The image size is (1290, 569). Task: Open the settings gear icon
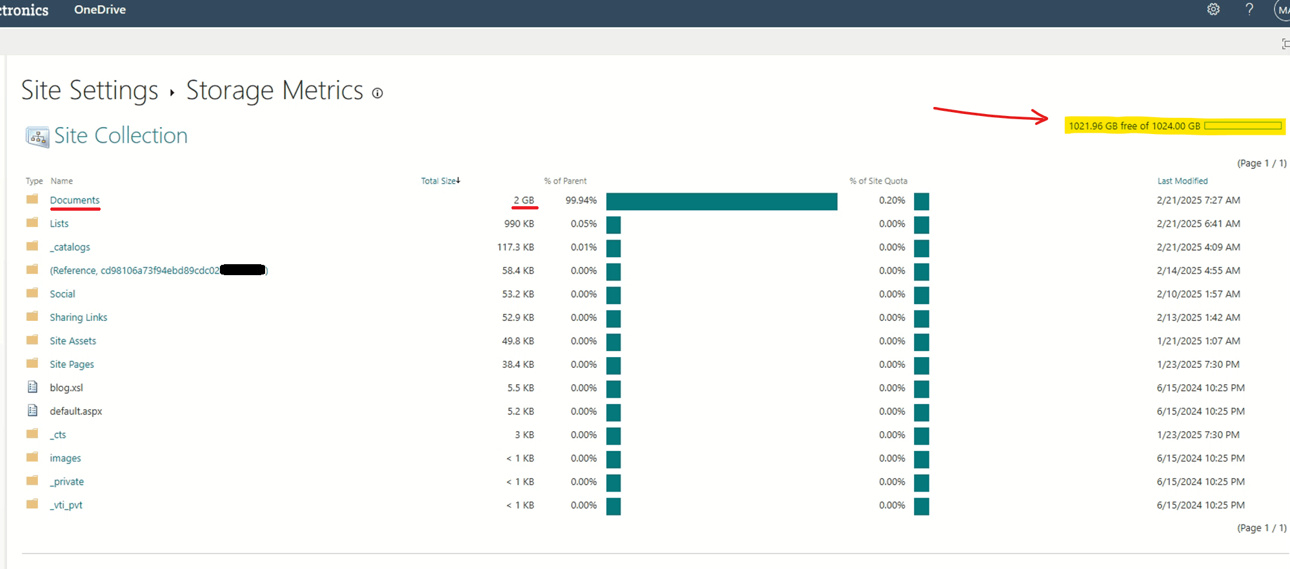coord(1213,10)
